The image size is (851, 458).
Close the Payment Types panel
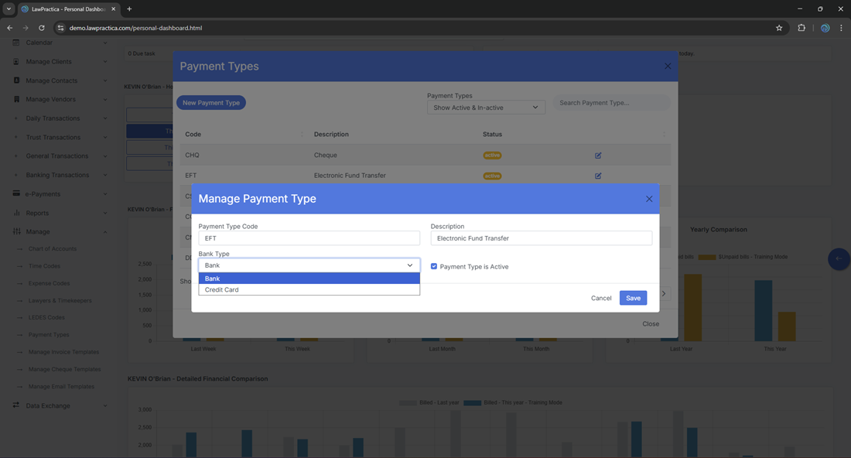tap(668, 67)
